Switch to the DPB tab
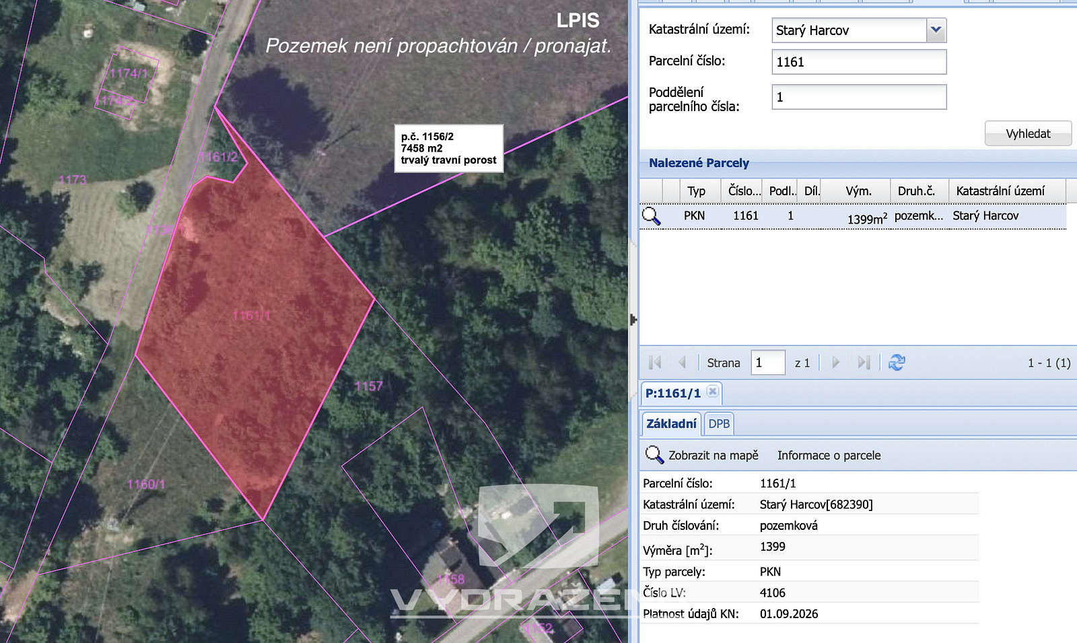The height and width of the screenshot is (643, 1077). [719, 424]
